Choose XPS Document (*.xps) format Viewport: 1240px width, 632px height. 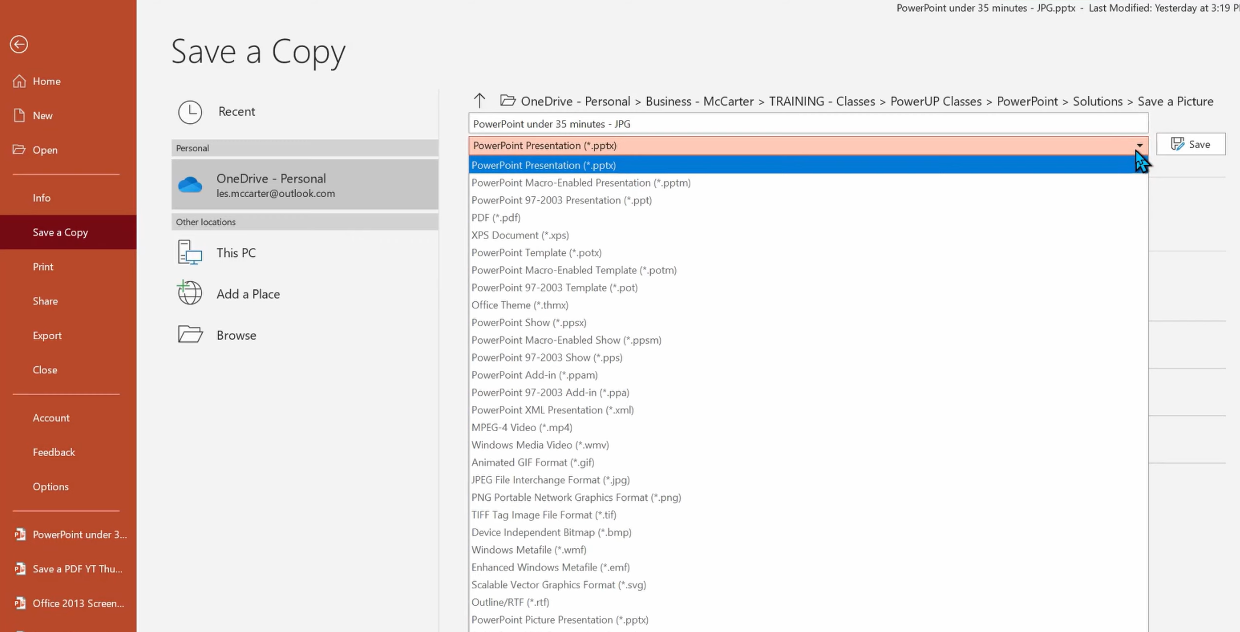(808, 235)
